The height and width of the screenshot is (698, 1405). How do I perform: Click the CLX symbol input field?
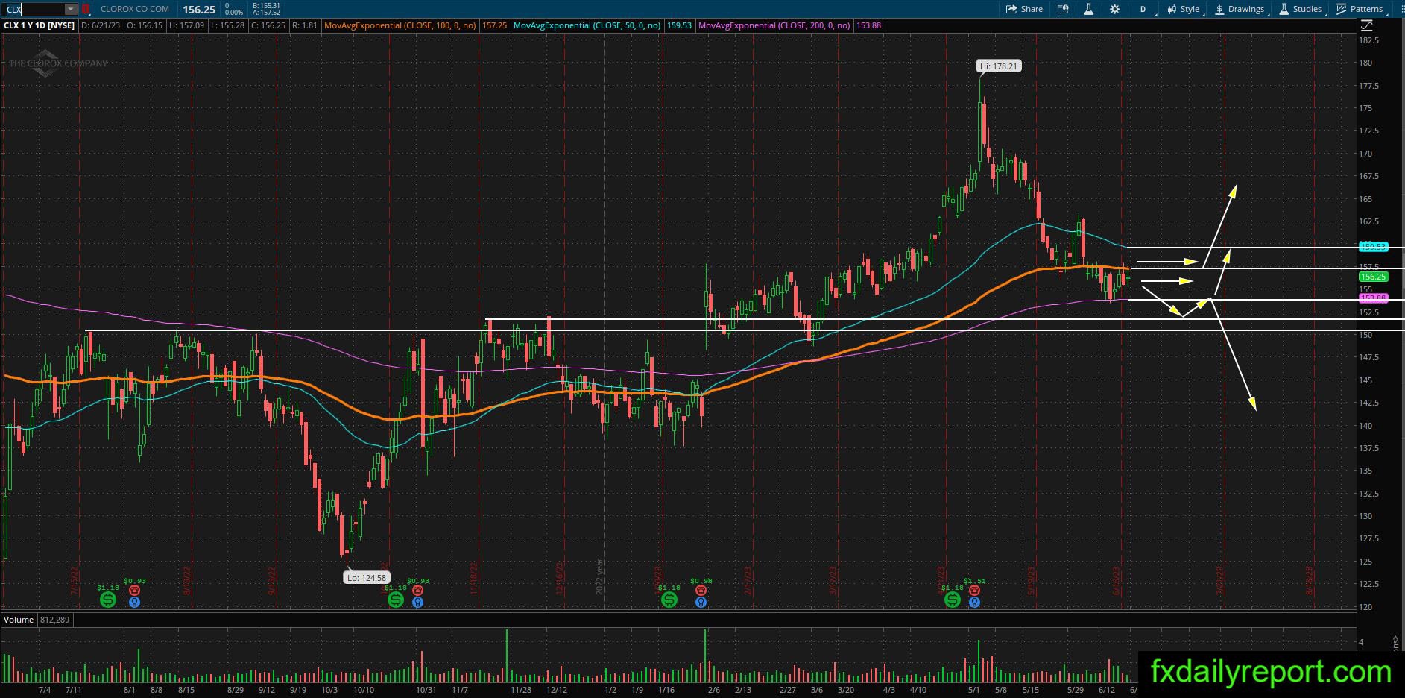[x=34, y=10]
